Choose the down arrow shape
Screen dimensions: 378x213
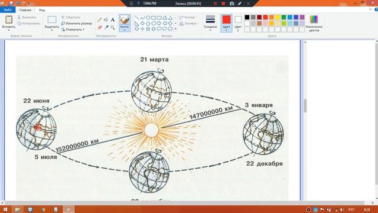[x=136, y=29]
